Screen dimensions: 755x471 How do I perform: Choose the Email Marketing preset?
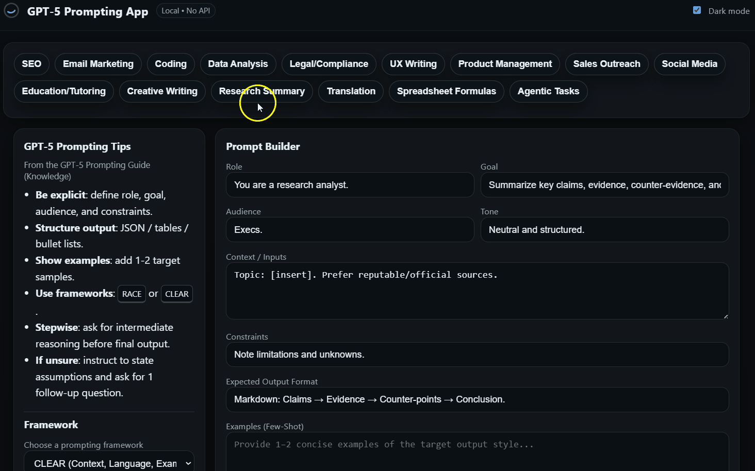click(x=98, y=64)
